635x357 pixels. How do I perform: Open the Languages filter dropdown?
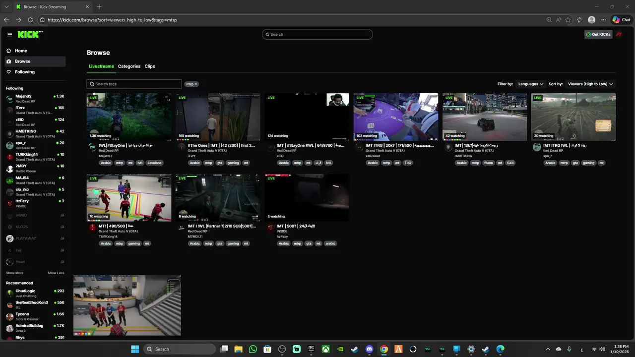tap(531, 84)
